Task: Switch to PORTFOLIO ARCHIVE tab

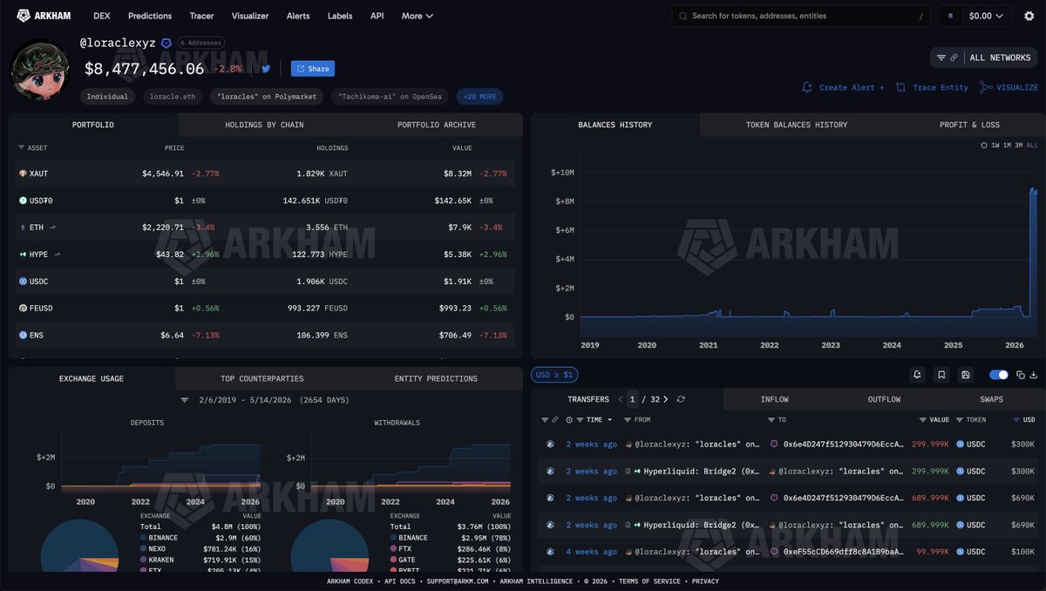Action: pos(437,125)
